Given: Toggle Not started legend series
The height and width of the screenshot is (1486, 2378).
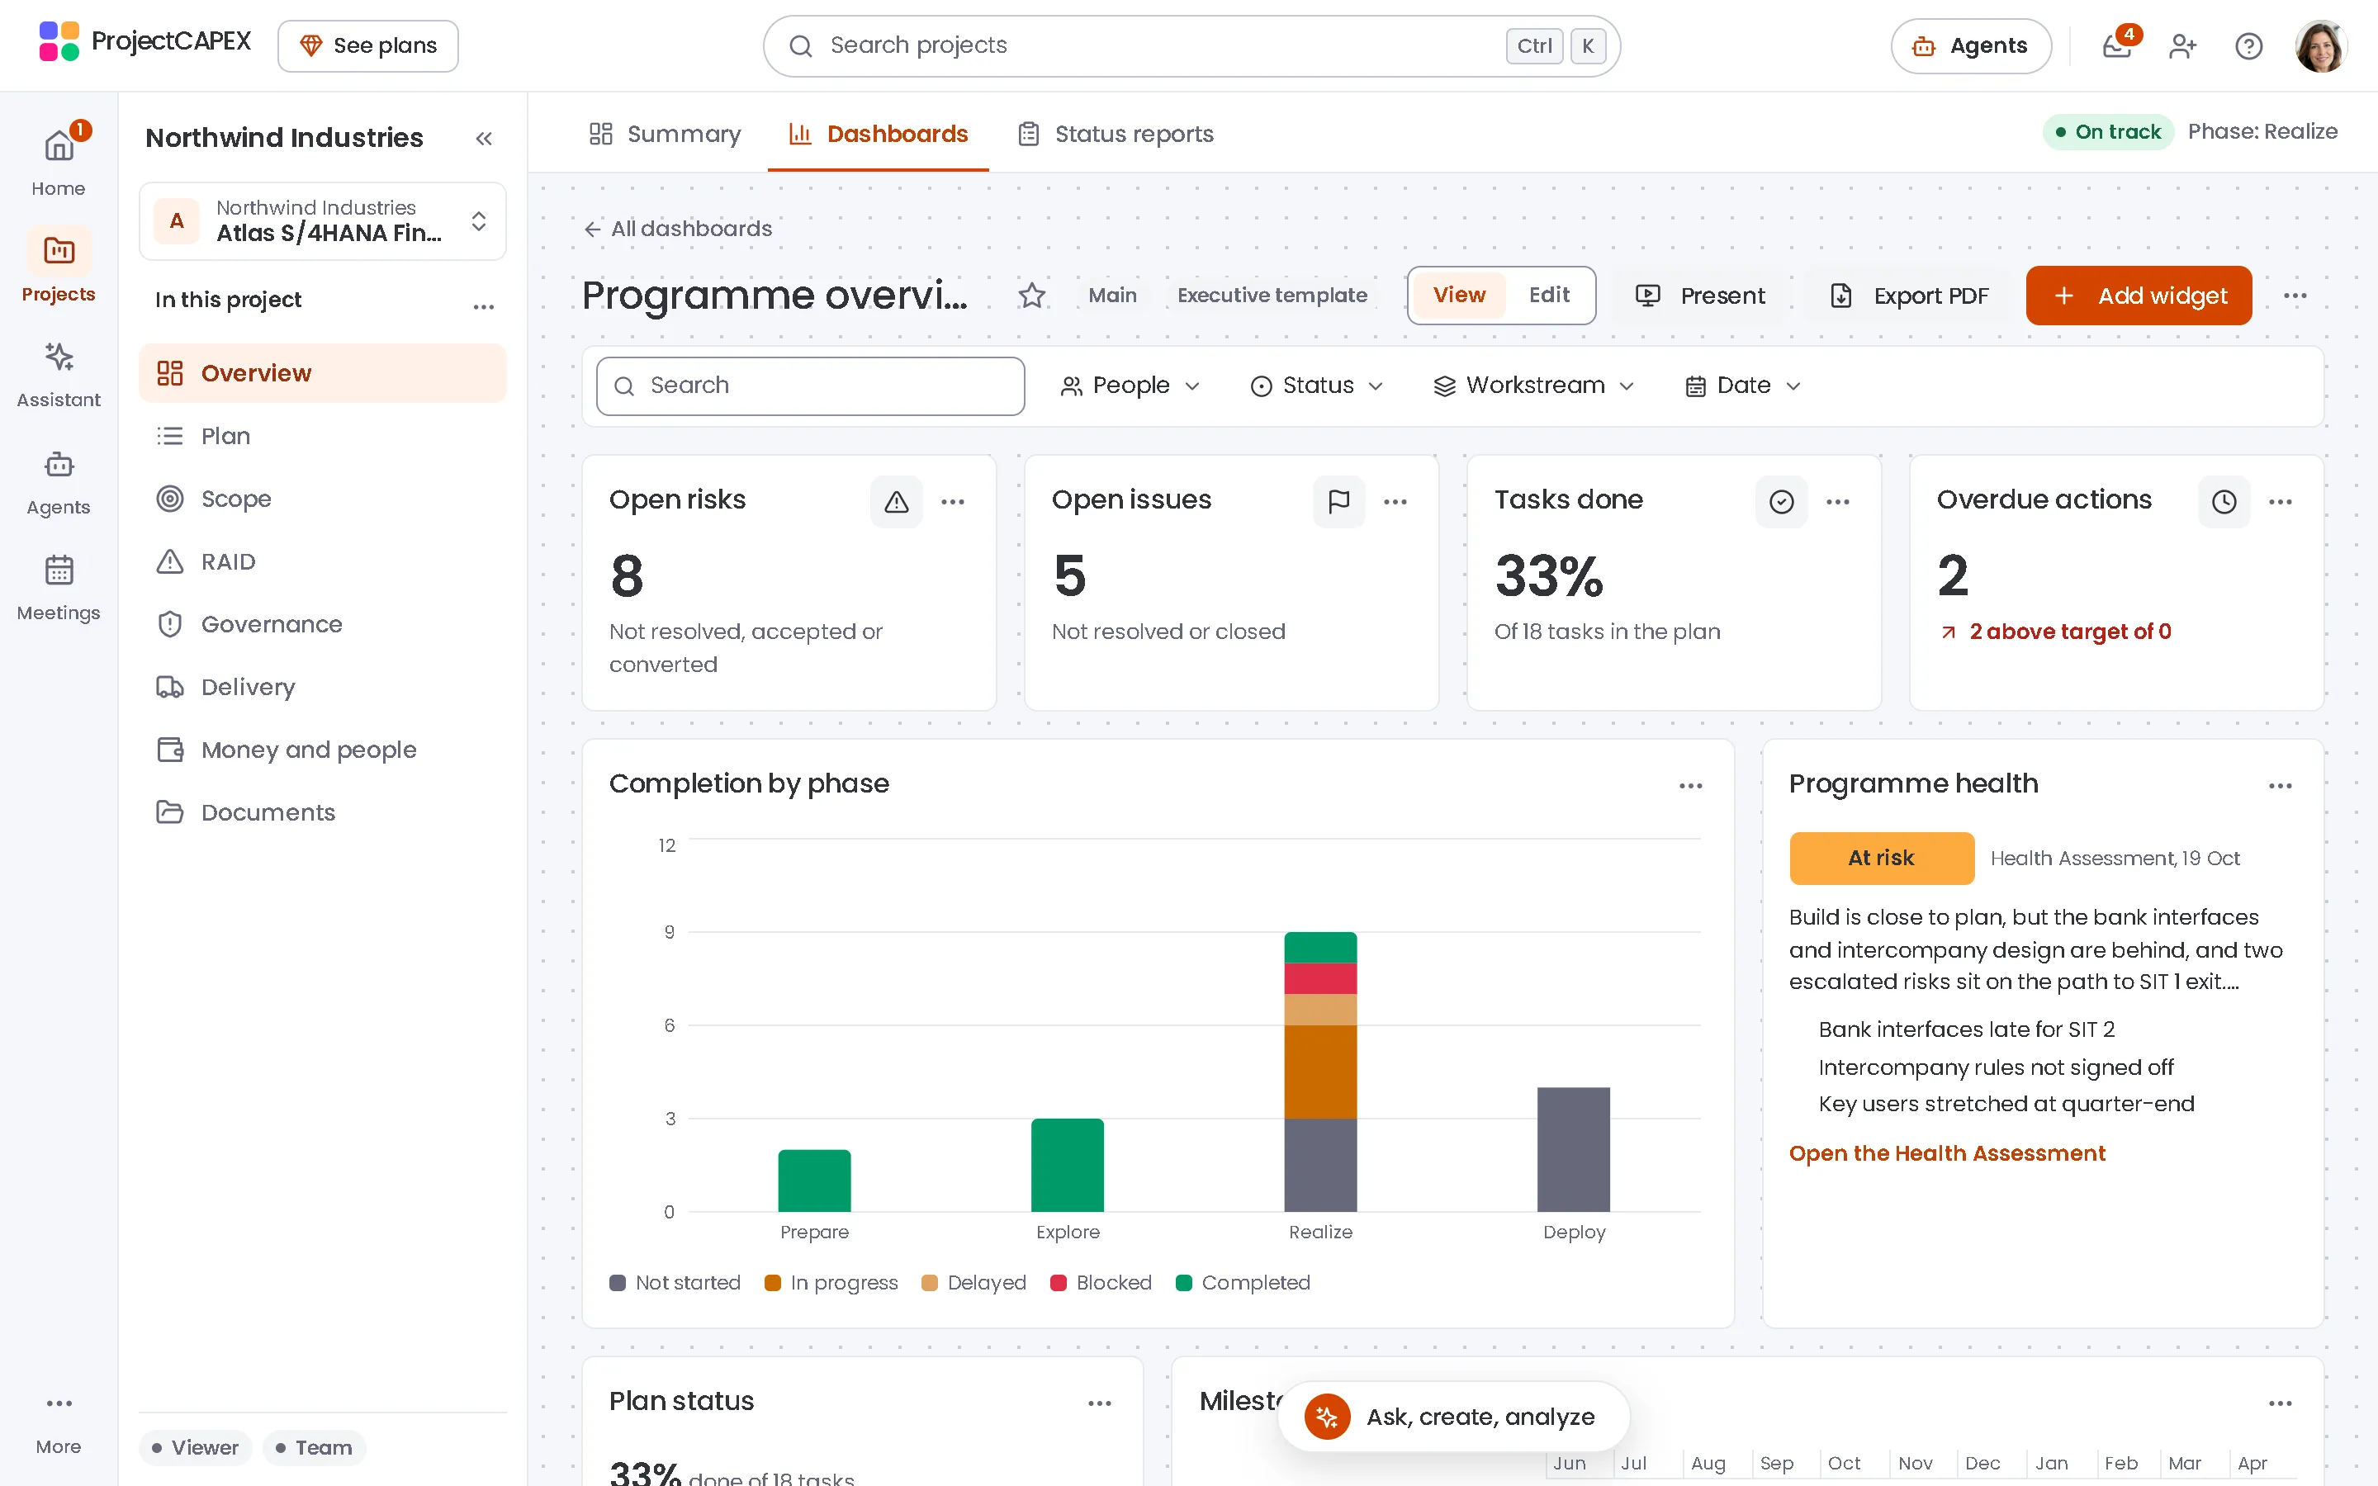Looking at the screenshot, I should pos(675,1283).
